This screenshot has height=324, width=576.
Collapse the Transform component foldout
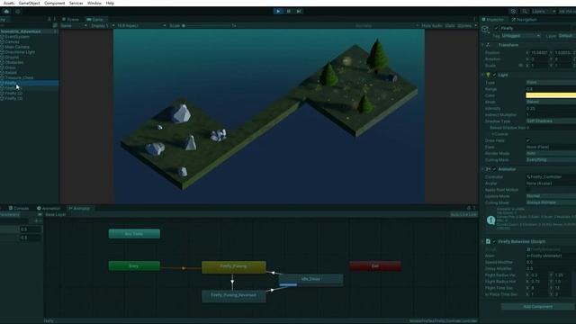(x=482, y=45)
